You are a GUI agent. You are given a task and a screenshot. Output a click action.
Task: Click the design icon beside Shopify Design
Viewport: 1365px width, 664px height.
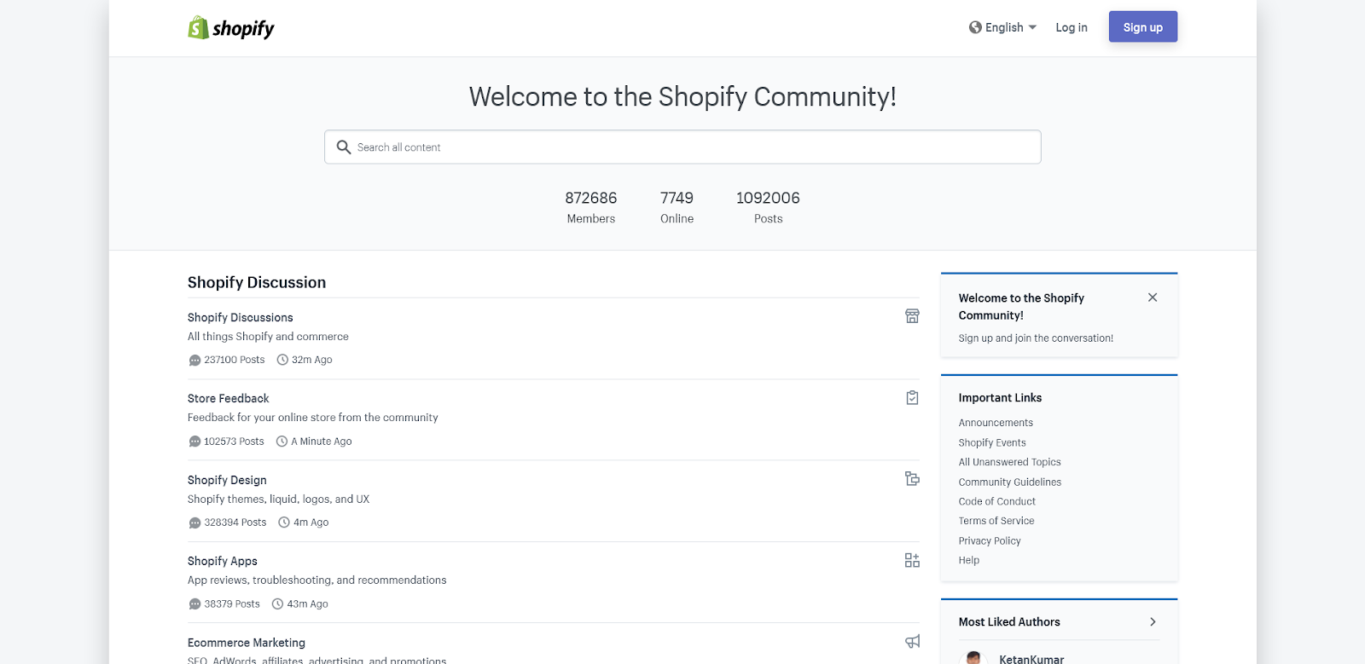click(912, 479)
